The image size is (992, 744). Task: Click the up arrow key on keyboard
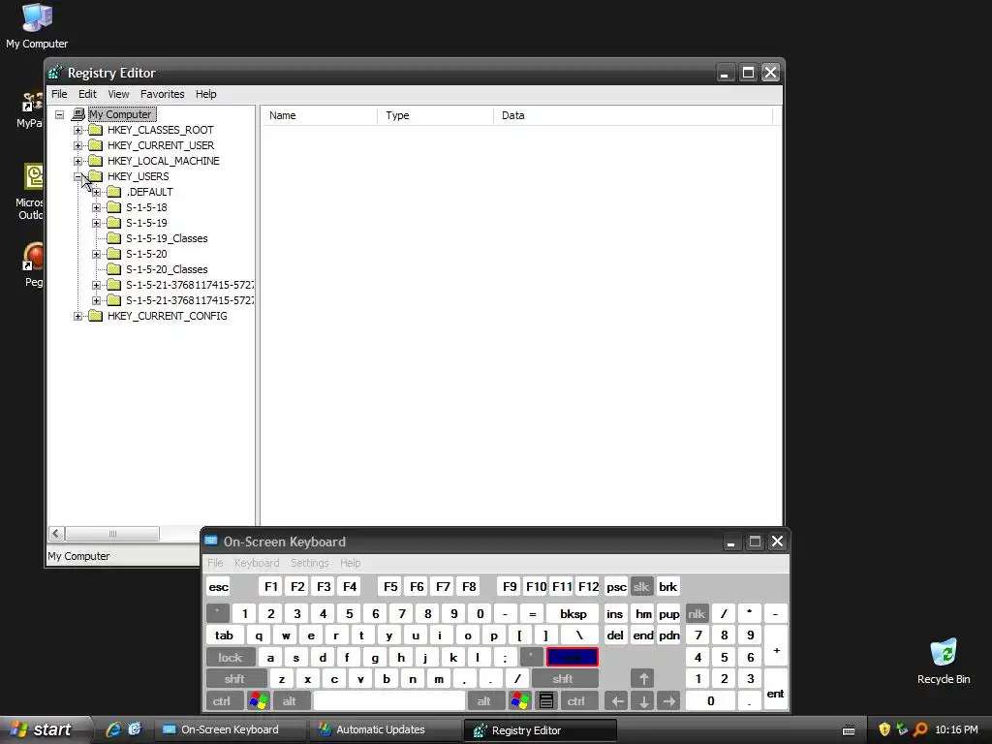643,679
